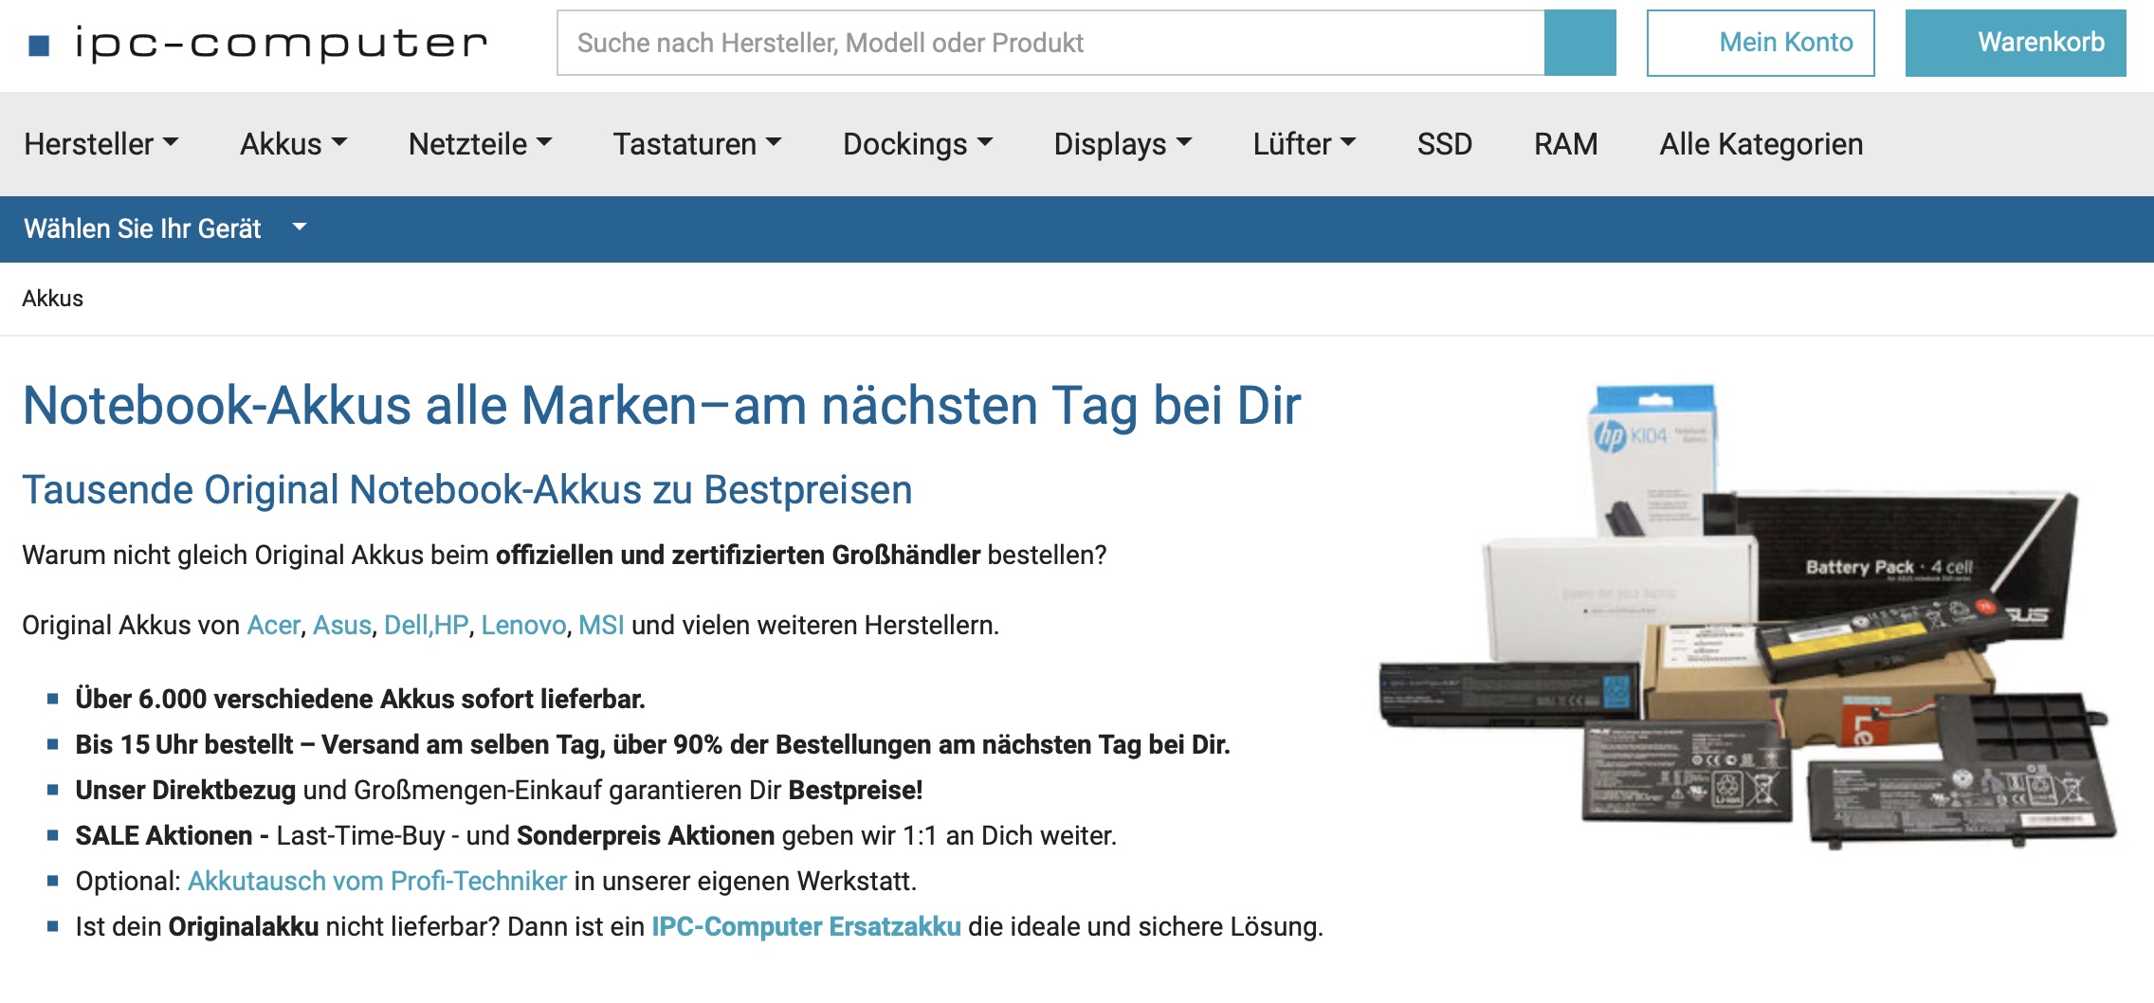This screenshot has width=2154, height=1003.
Task: Open the Lüfter dropdown menu
Action: 1304,144
